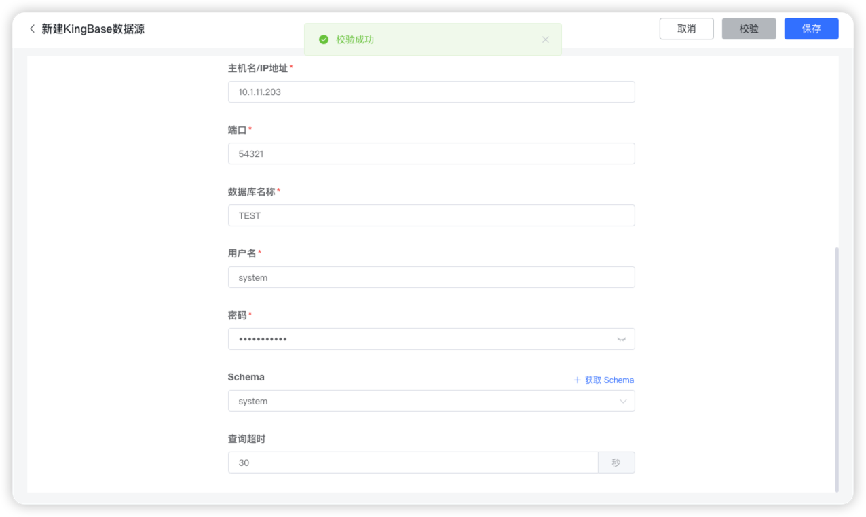Image resolution: width=866 pixels, height=517 pixels.
Task: Click the 用户名 input field
Action: tap(432, 278)
